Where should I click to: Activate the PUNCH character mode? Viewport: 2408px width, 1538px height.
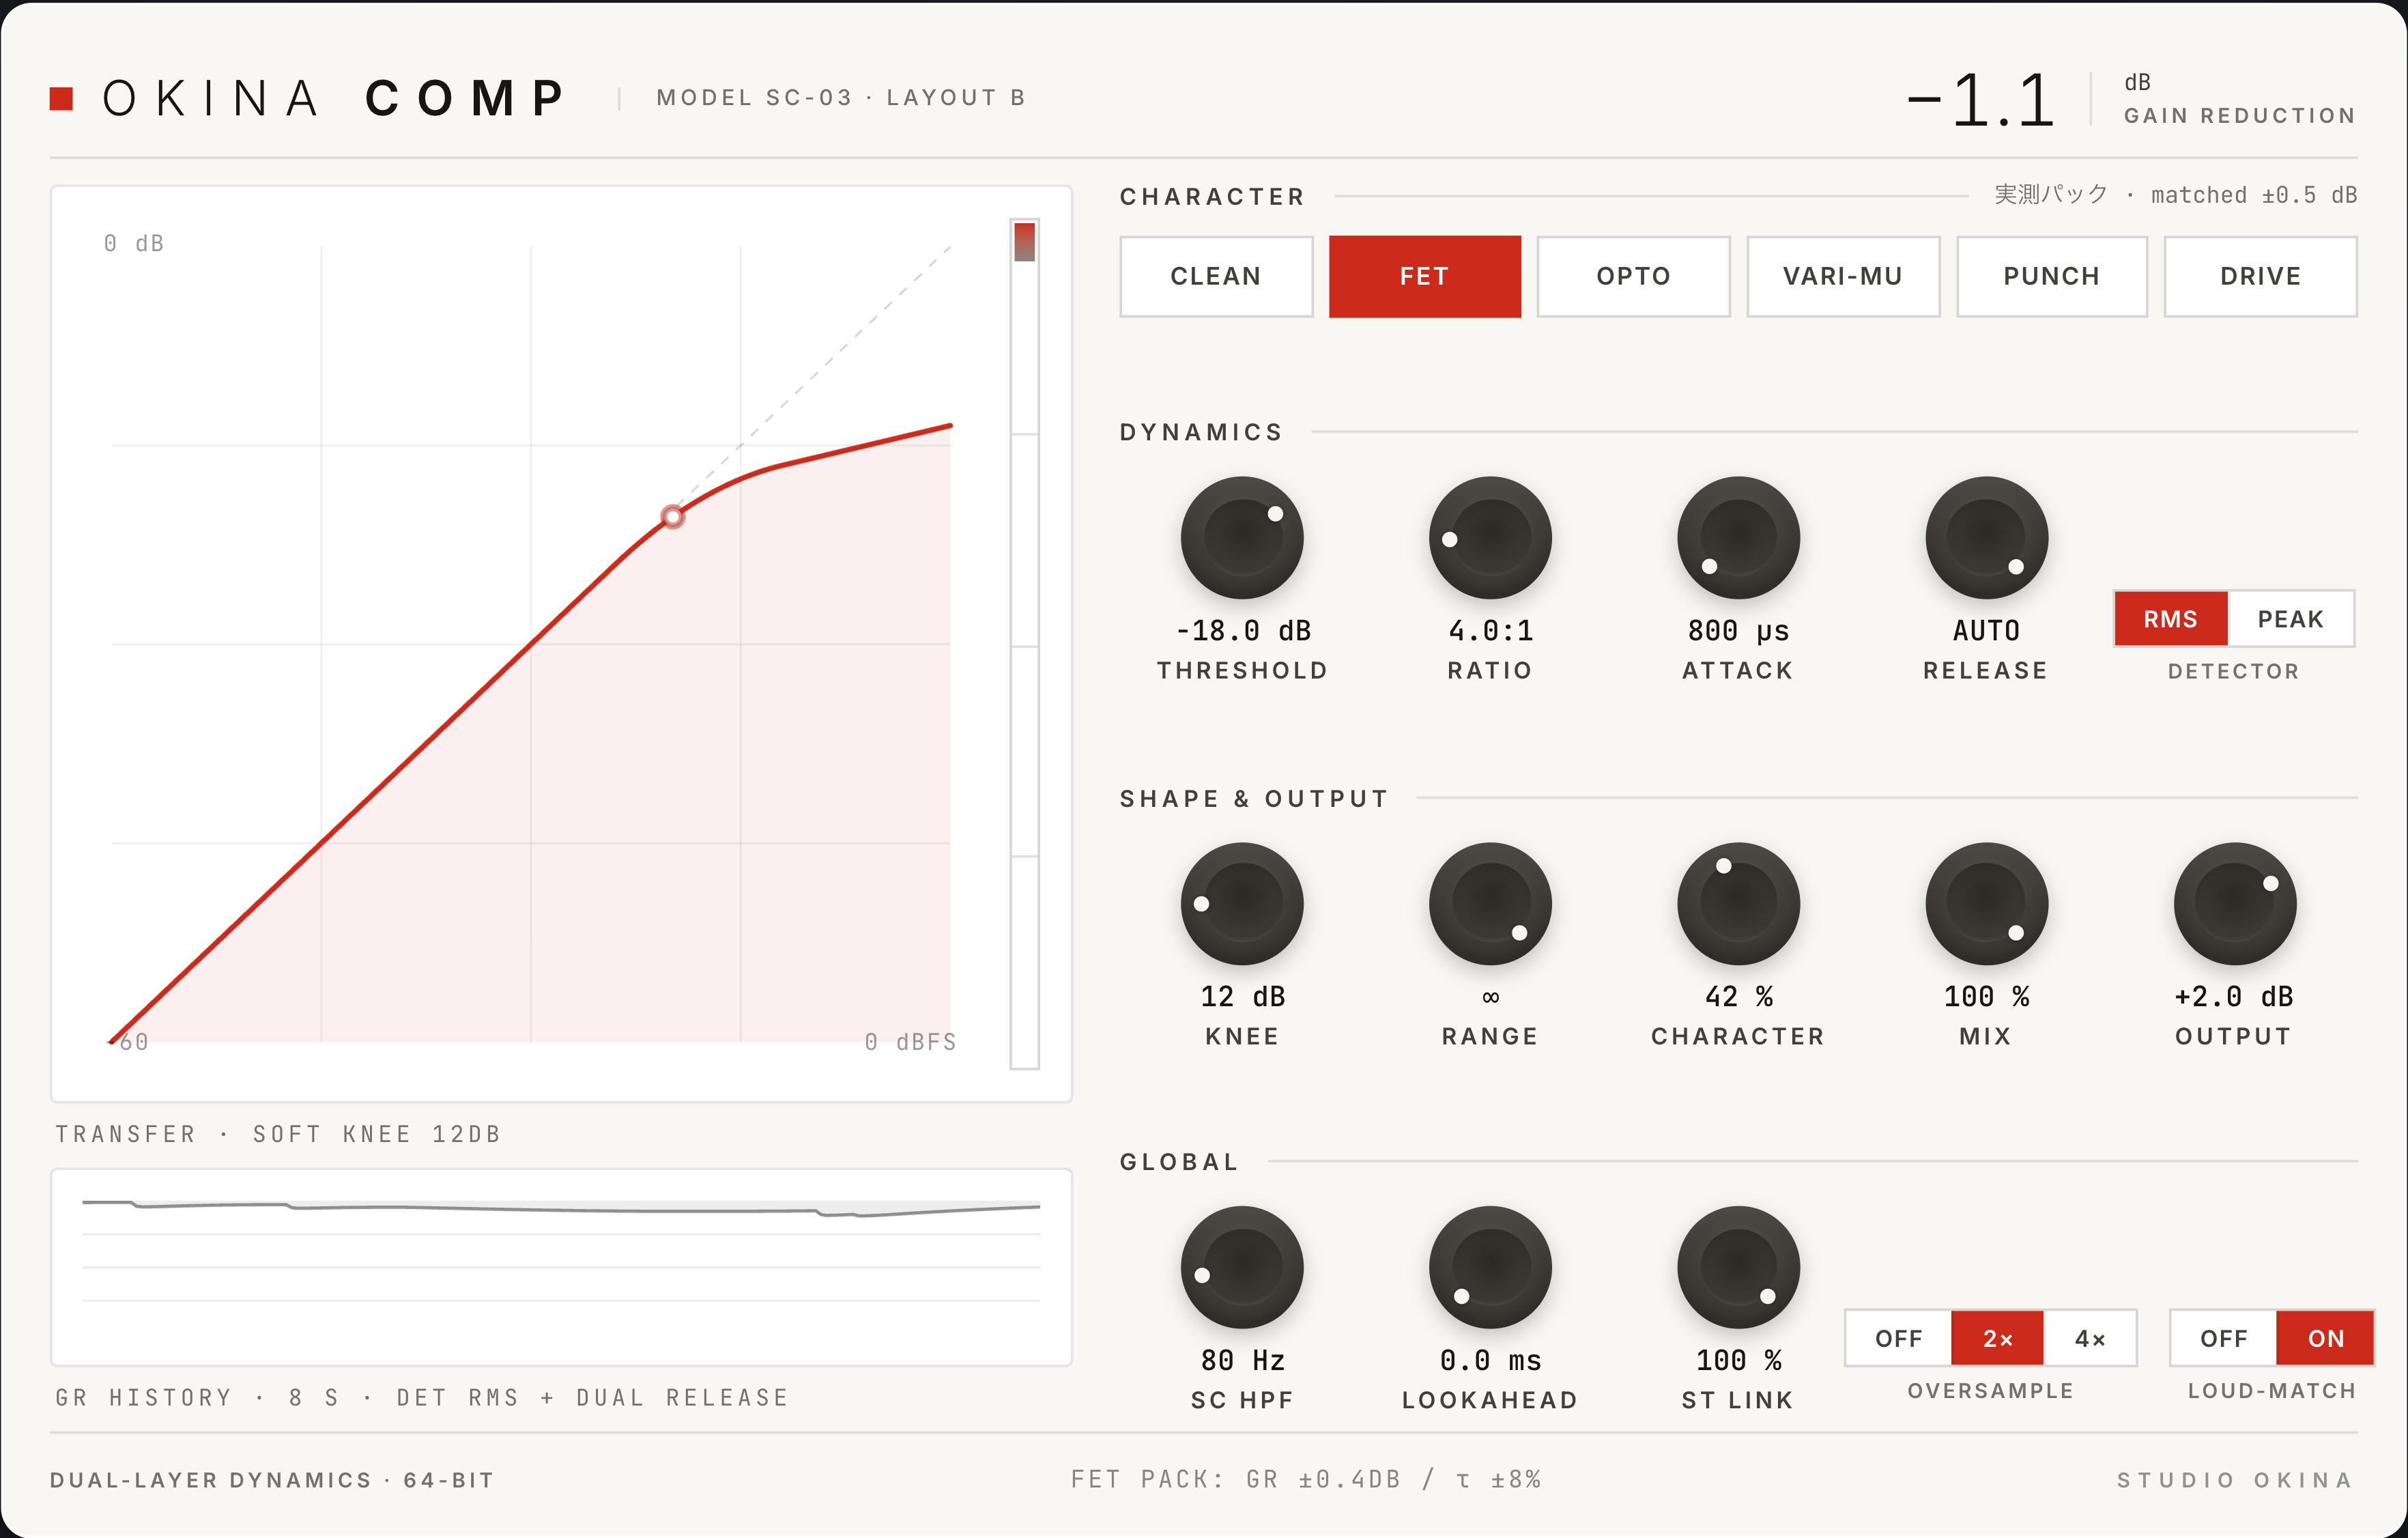2051,276
